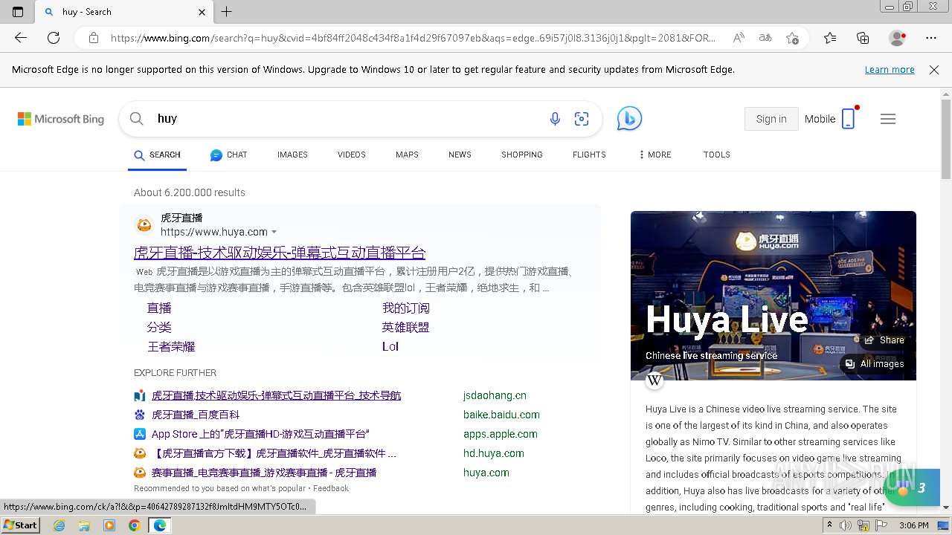This screenshot has width=952, height=535.
Task: Open the NEWS tab
Action: tap(460, 155)
